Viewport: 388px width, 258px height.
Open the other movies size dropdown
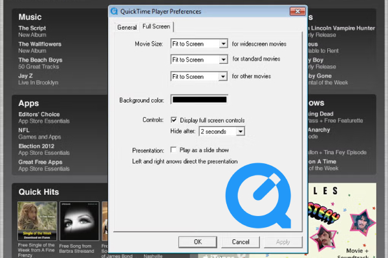223,76
